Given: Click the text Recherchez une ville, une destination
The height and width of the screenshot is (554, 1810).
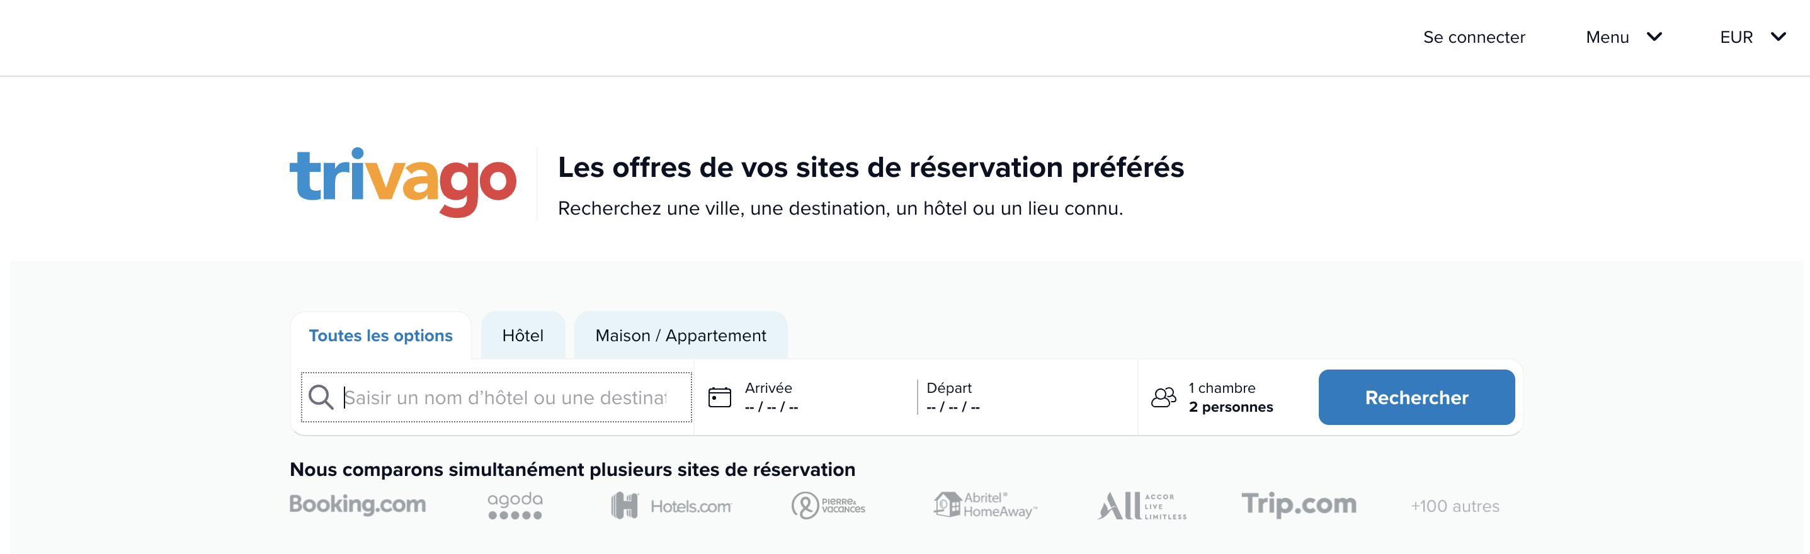Looking at the screenshot, I should (840, 208).
